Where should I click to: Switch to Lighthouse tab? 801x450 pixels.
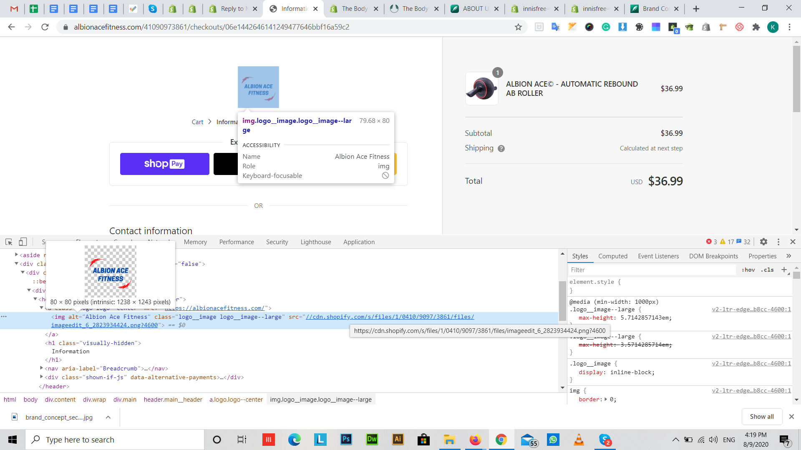point(316,242)
